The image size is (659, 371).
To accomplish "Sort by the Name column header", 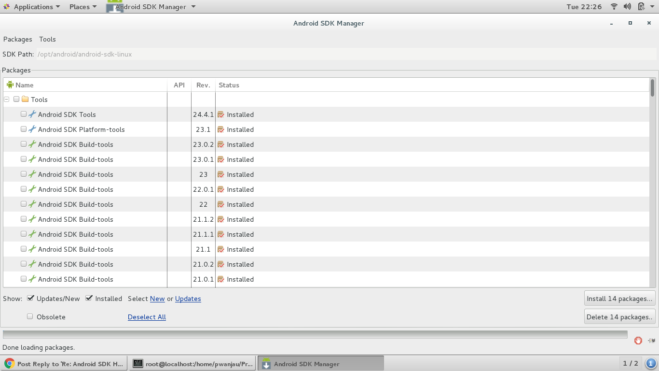I will (x=85, y=85).
